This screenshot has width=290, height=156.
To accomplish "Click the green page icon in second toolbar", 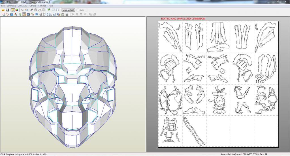I will tap(20, 14).
